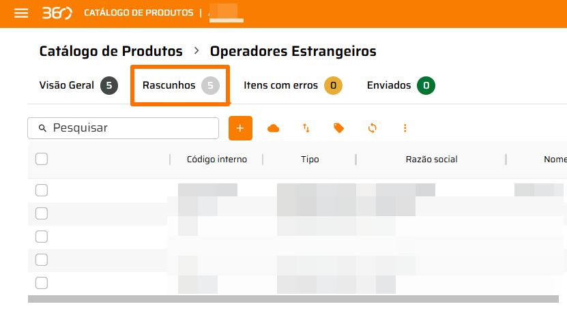The image size is (567, 315).
Task: Check the last table row checkbox
Action: [42, 283]
